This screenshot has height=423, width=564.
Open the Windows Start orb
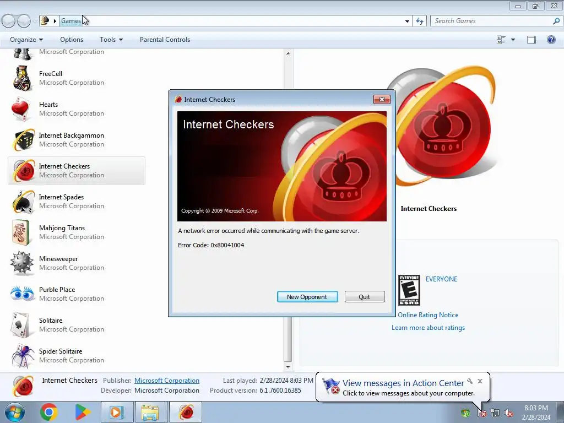click(x=15, y=412)
